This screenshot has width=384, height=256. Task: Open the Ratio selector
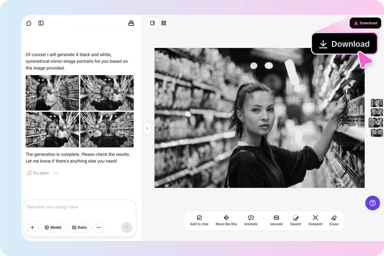[x=79, y=227]
